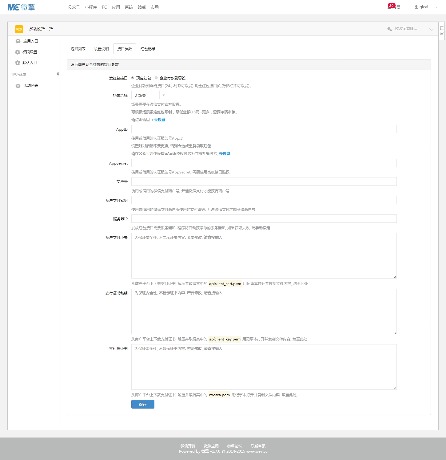Viewport: 446px width, 460px height.
Task: Open the 系统 menu
Action: pos(129,7)
